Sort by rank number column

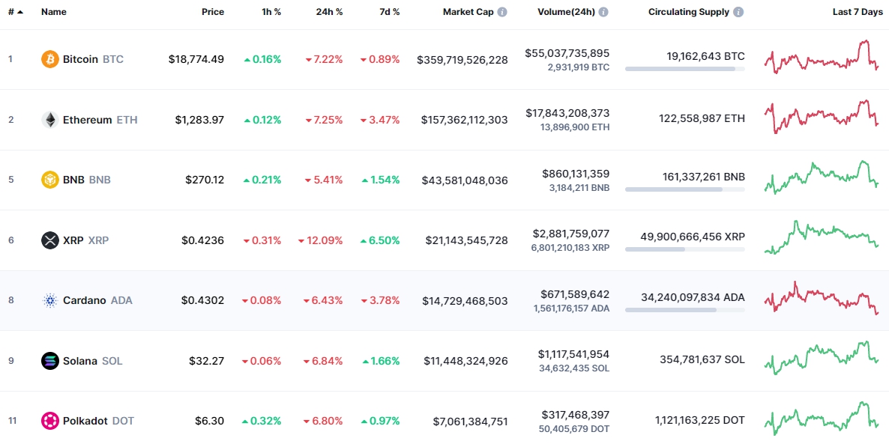pyautogui.click(x=16, y=12)
